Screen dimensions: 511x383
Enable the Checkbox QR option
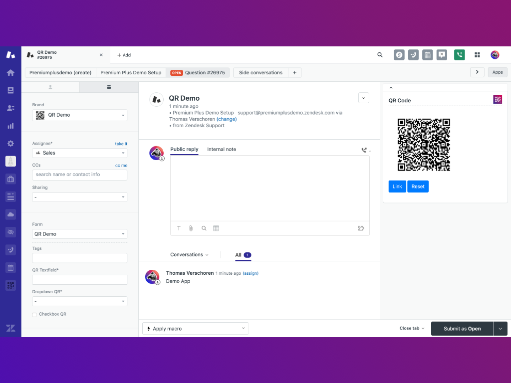point(34,314)
